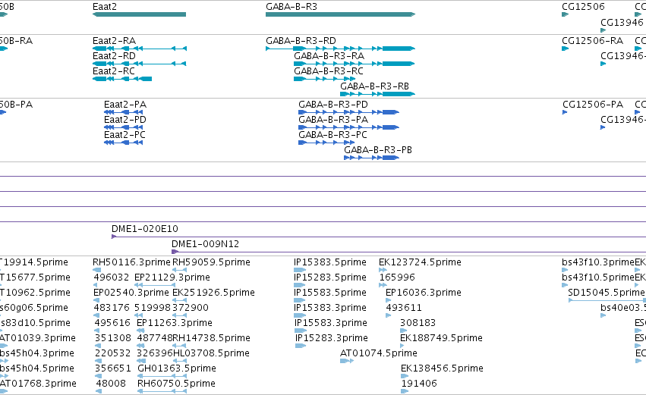Image resolution: width=646 pixels, height=395 pixels.
Task: Click EST RH14738.5prime label
Action: pos(211,338)
